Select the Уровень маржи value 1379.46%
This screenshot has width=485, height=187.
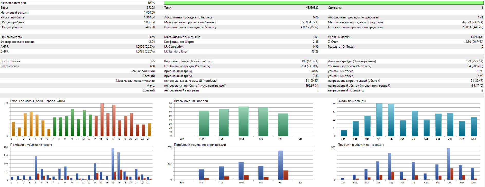(477, 37)
